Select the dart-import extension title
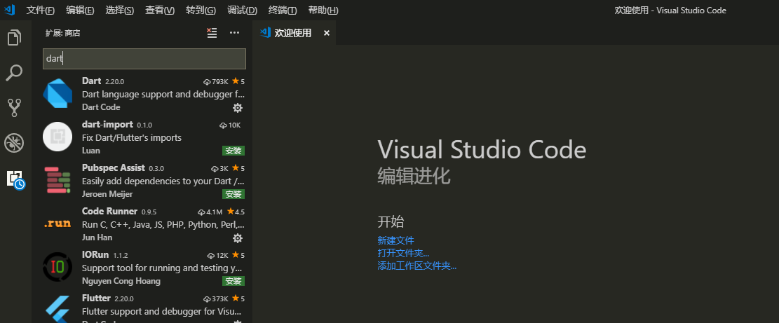The height and width of the screenshot is (323, 779). point(107,124)
